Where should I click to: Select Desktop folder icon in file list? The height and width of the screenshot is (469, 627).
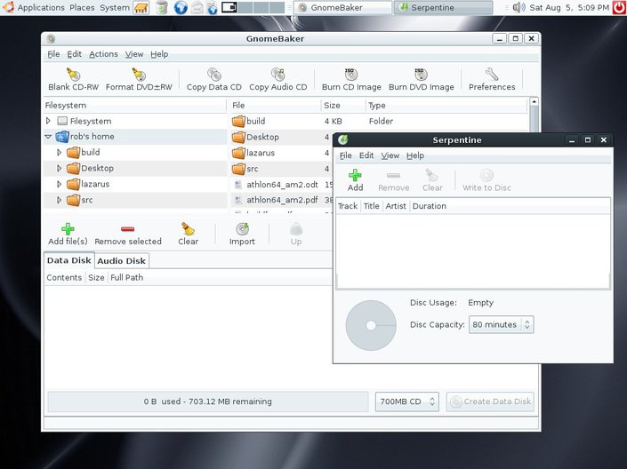coord(238,137)
